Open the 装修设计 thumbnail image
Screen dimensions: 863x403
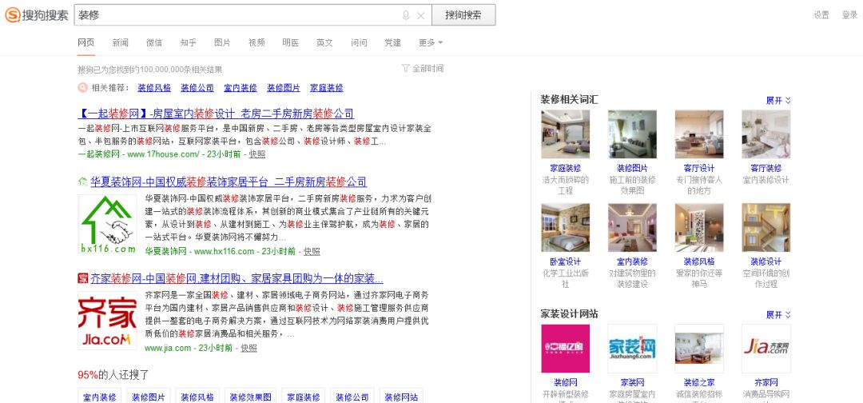coord(766,228)
